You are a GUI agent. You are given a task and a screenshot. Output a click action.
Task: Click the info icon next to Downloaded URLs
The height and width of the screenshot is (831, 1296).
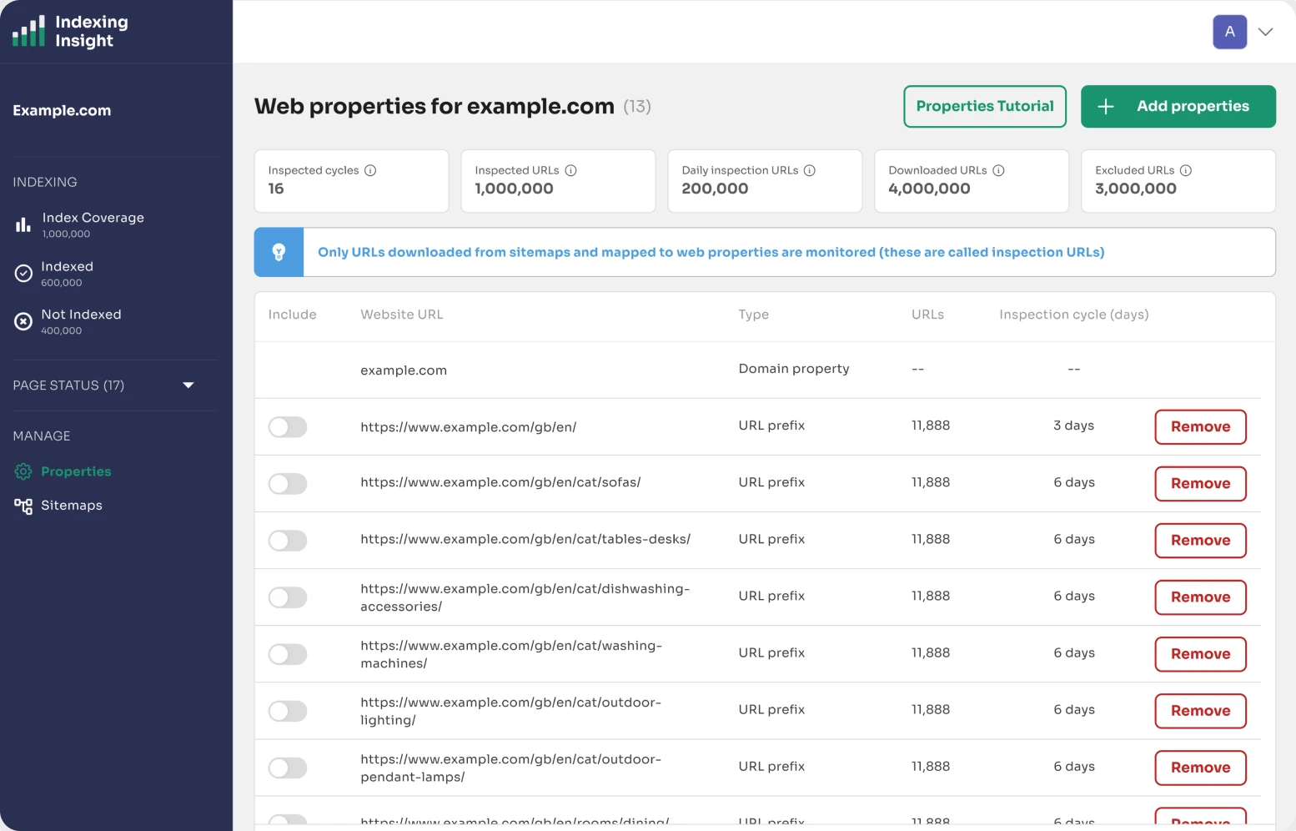[x=998, y=169]
